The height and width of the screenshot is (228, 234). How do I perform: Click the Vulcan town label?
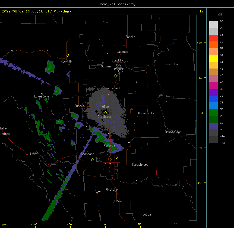(x=147, y=214)
